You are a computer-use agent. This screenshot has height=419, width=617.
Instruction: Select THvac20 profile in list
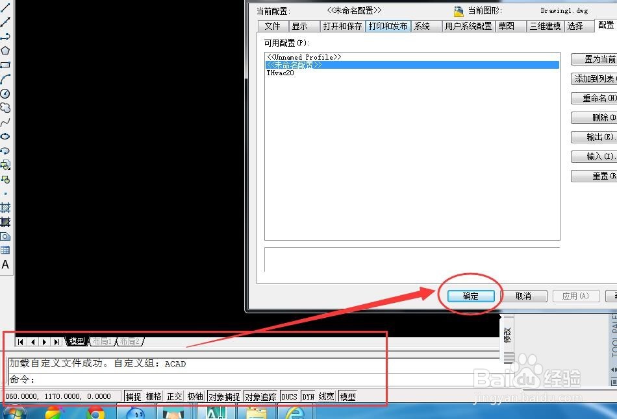click(x=412, y=73)
